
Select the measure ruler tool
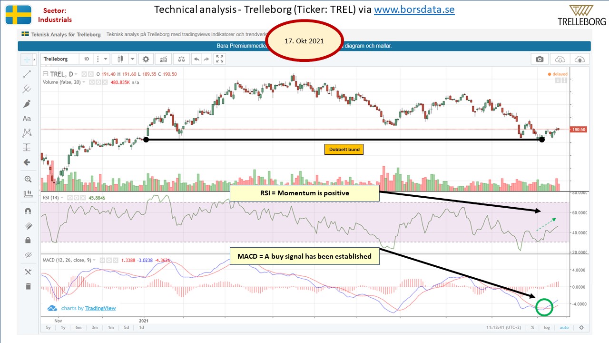(x=27, y=194)
